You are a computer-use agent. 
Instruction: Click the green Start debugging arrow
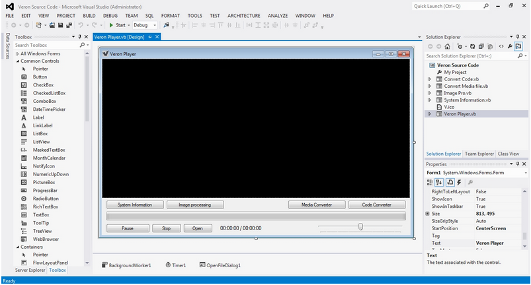(112, 25)
